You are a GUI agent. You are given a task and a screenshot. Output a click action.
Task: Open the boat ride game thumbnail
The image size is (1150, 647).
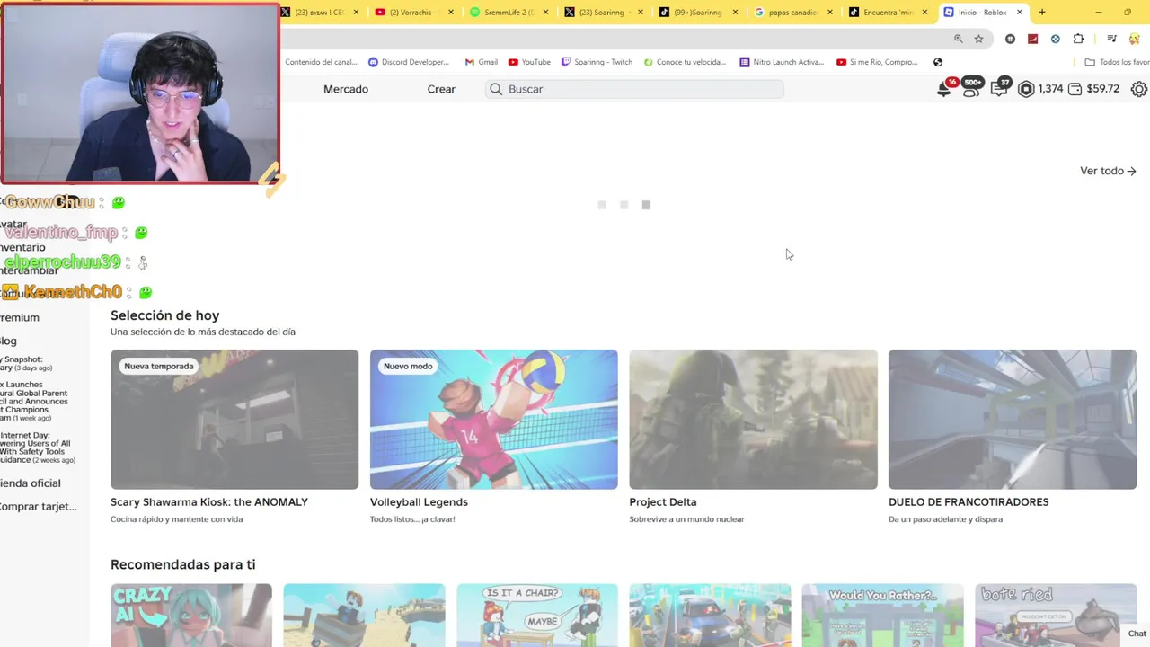pos(1056,616)
